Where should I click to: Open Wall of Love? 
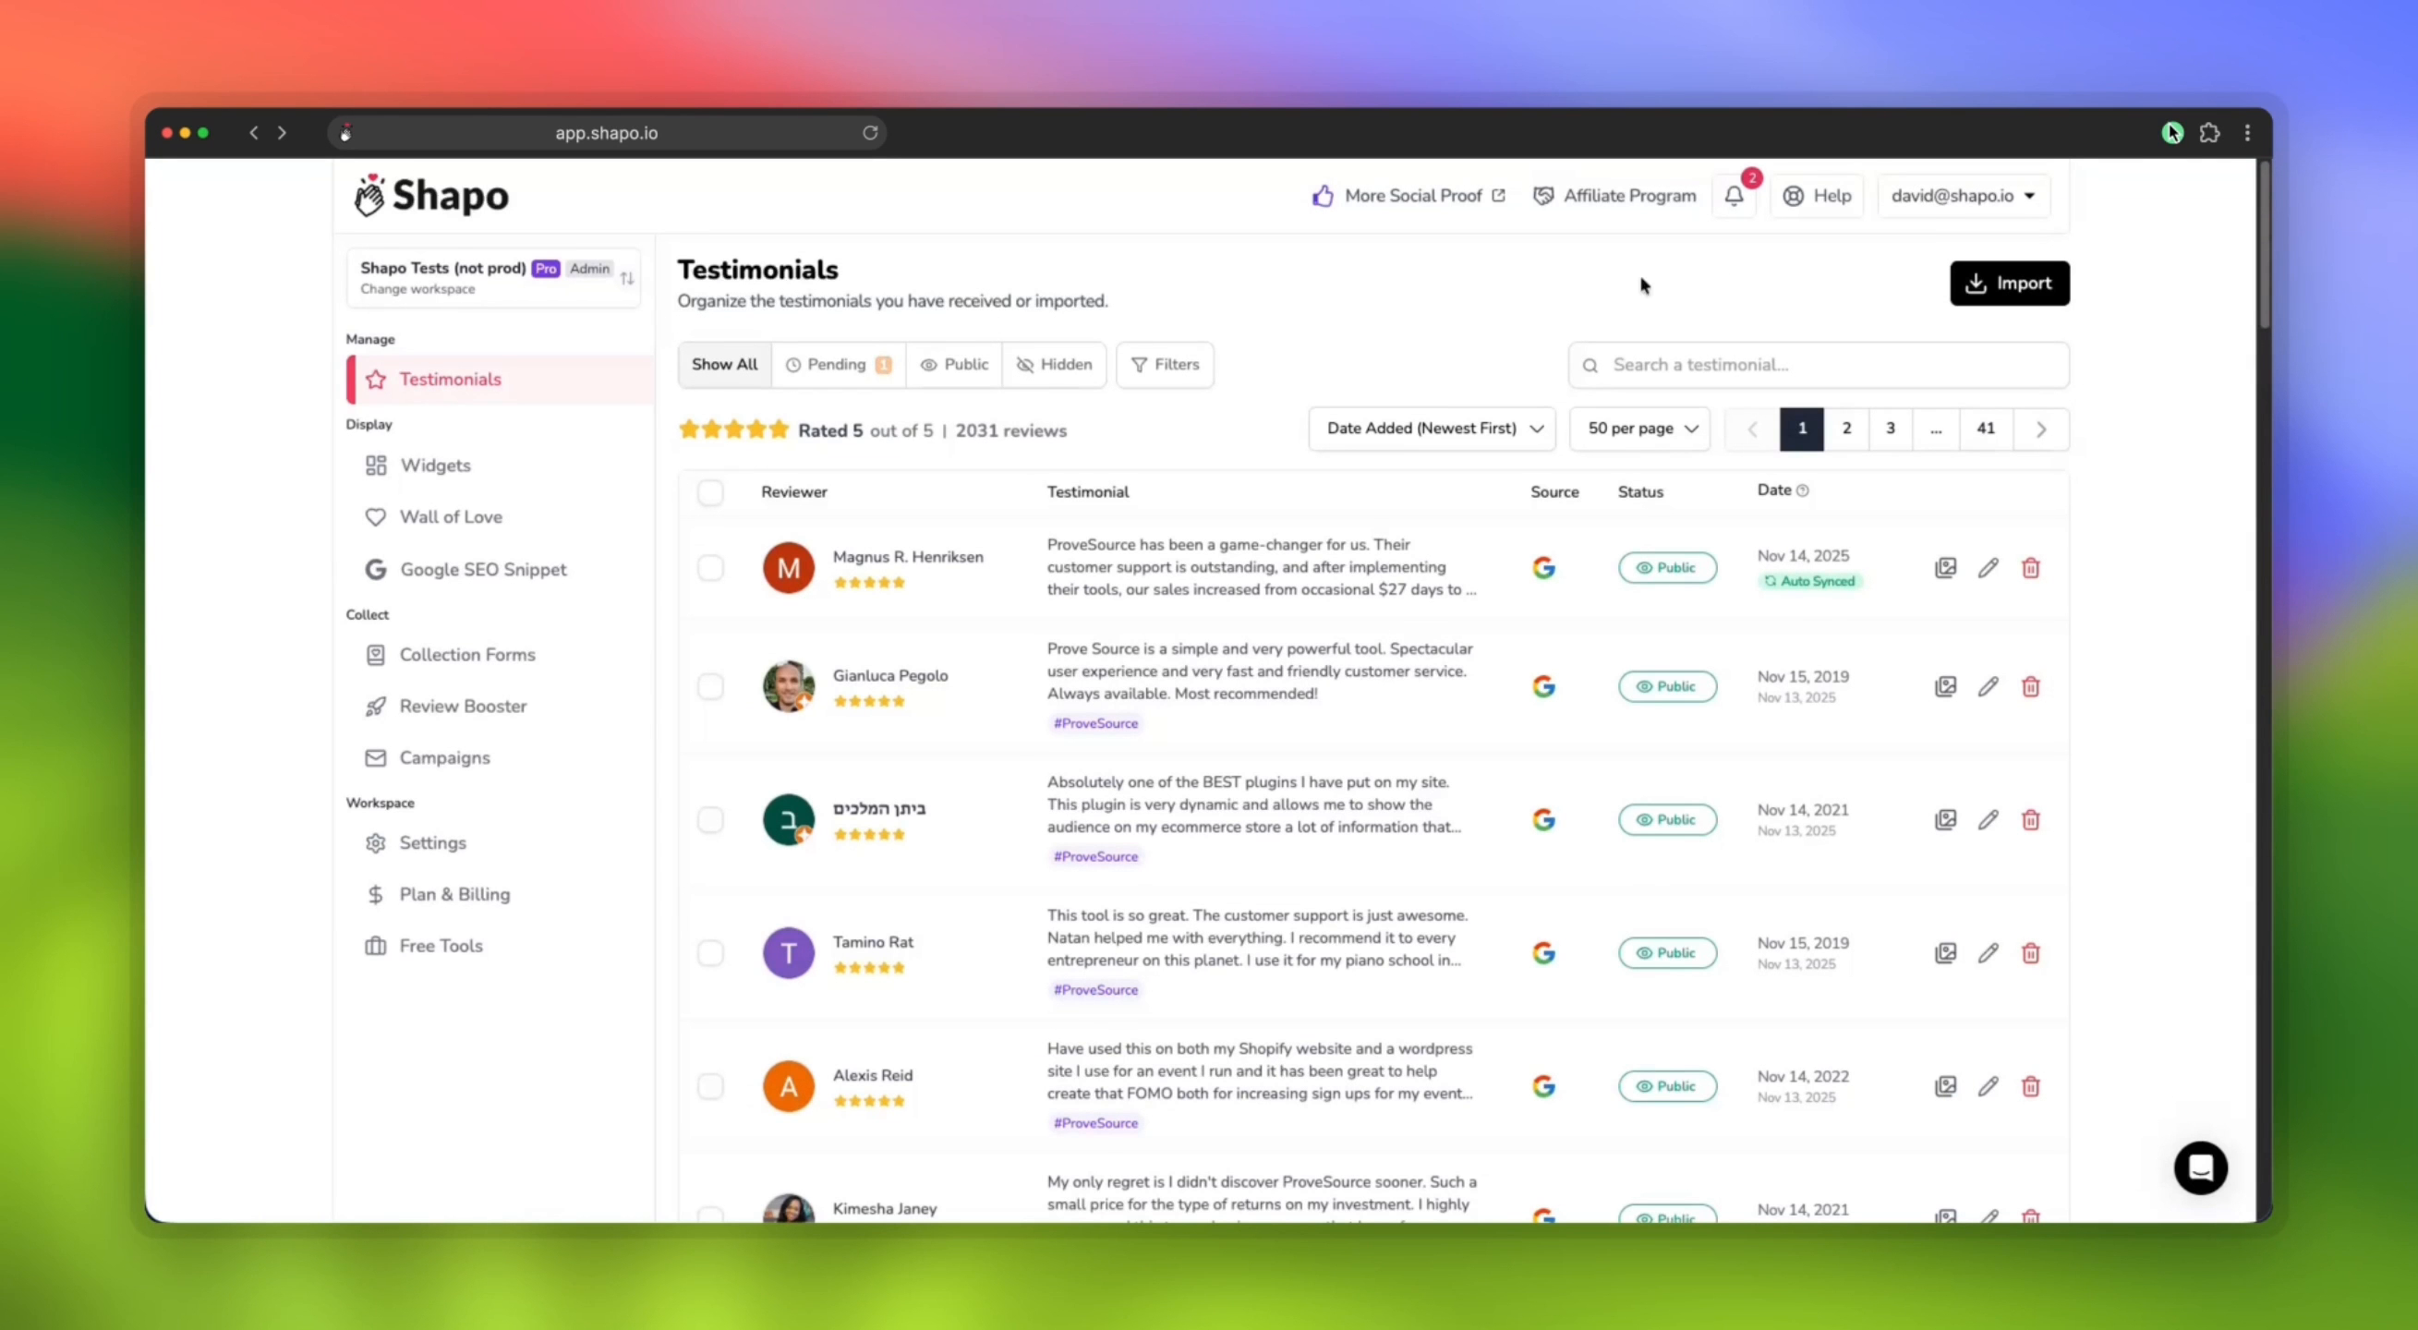pyautogui.click(x=451, y=517)
